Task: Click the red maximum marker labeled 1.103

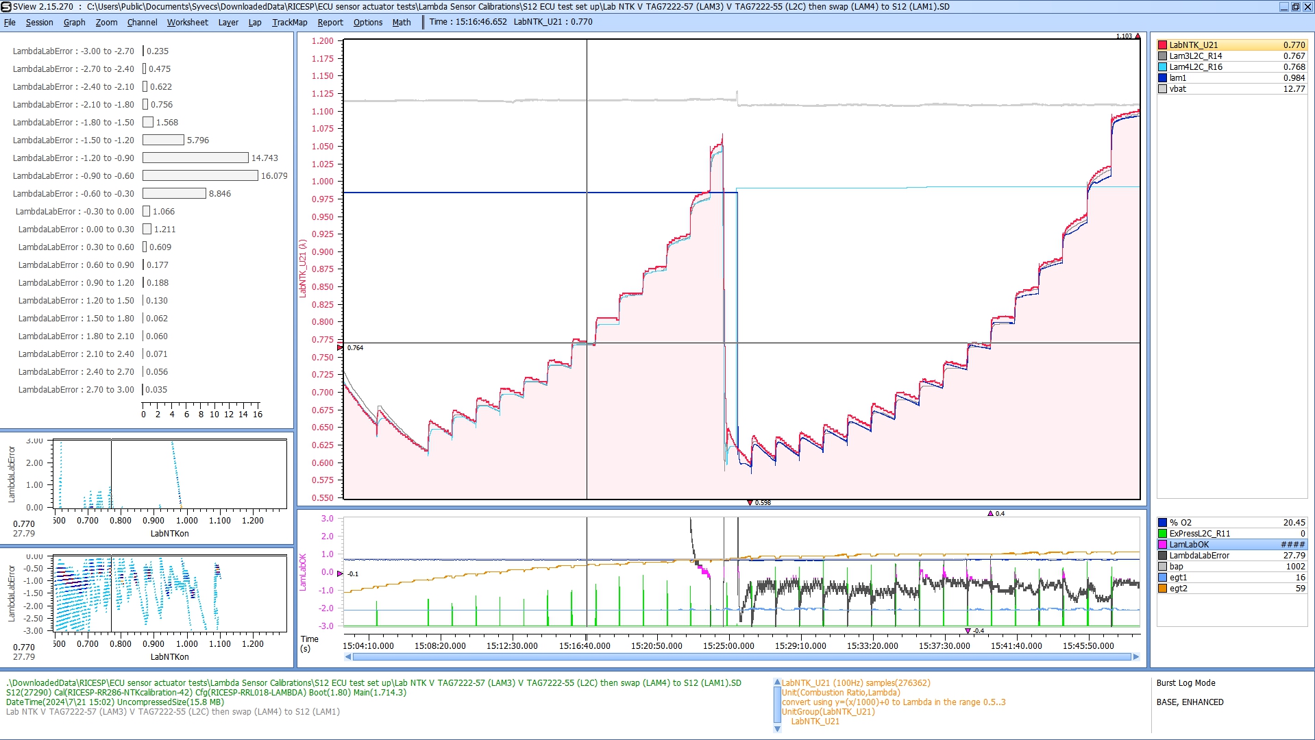Action: tap(1138, 36)
